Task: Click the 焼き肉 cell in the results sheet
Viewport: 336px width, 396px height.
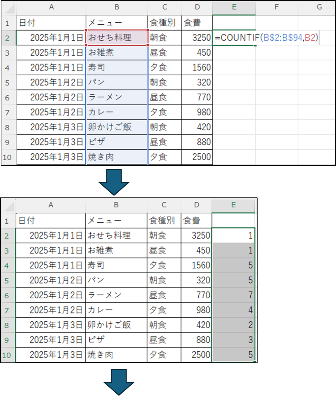Action: [116, 355]
